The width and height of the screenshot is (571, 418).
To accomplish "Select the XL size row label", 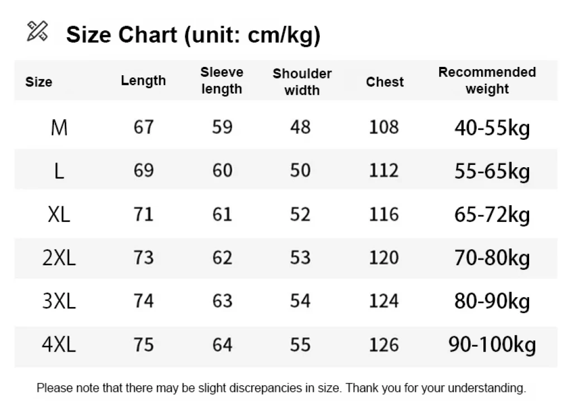I will 59,215.
